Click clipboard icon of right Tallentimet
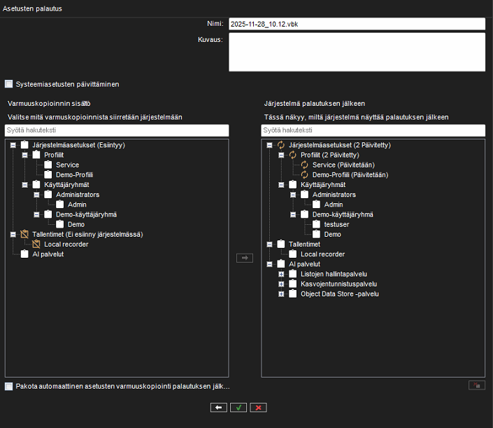The height and width of the screenshot is (428, 493). click(x=281, y=244)
